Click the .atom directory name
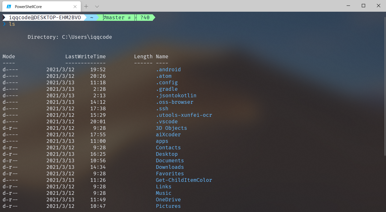 point(164,76)
